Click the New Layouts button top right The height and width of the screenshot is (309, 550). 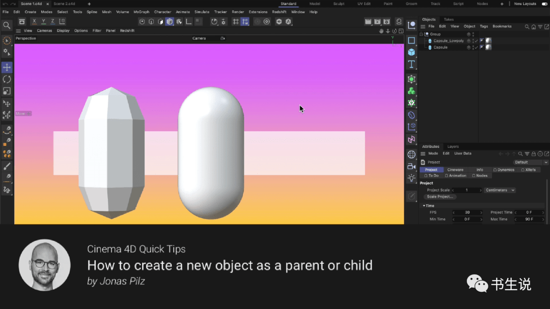[526, 4]
